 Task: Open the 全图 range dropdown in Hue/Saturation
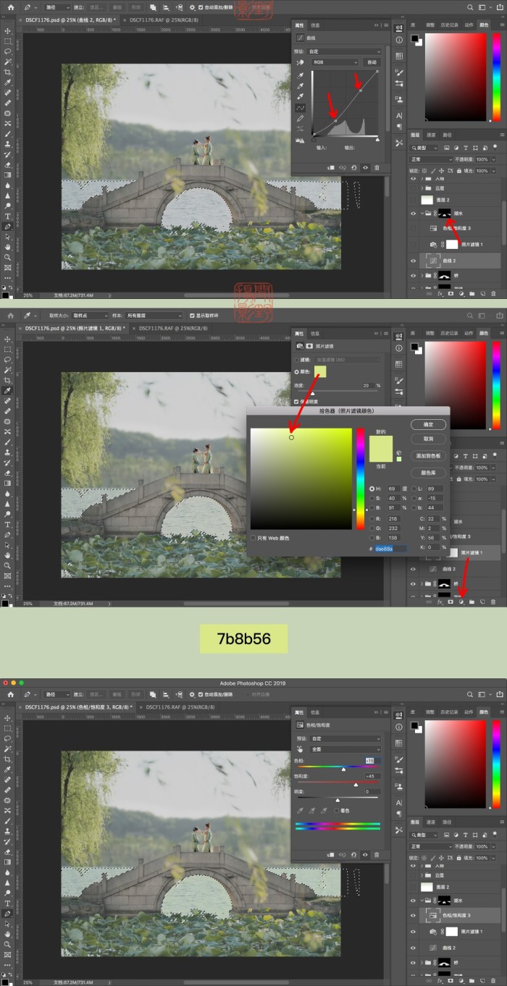pos(345,749)
